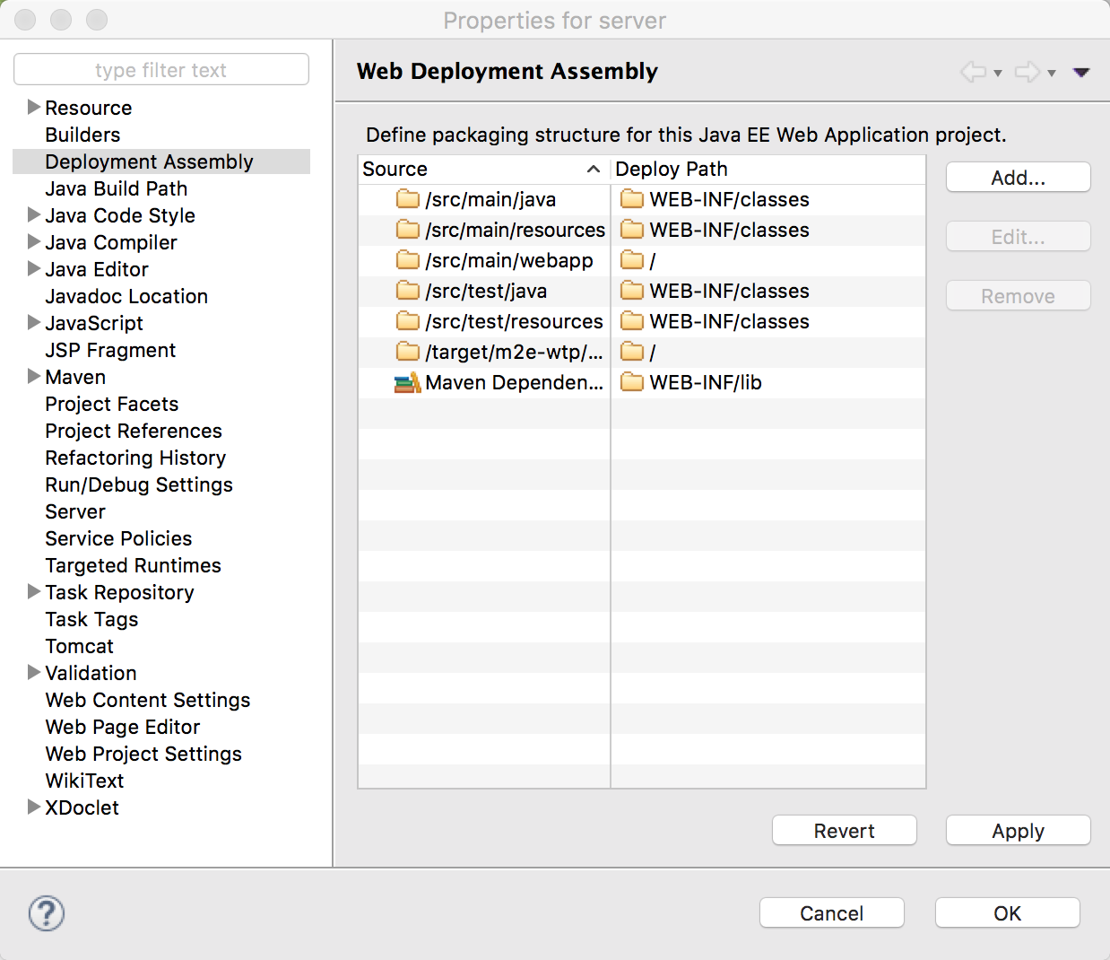1110x960 pixels.
Task: Sort by the Source column header
Action: (x=484, y=169)
